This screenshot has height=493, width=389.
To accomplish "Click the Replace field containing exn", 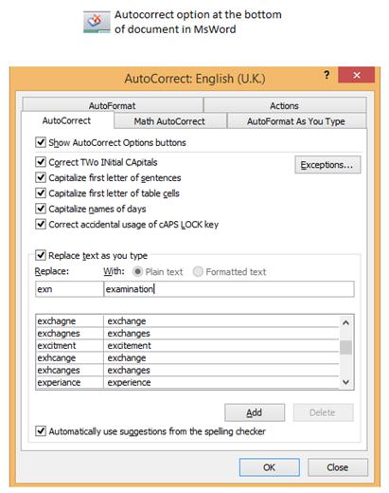I will click(69, 289).
